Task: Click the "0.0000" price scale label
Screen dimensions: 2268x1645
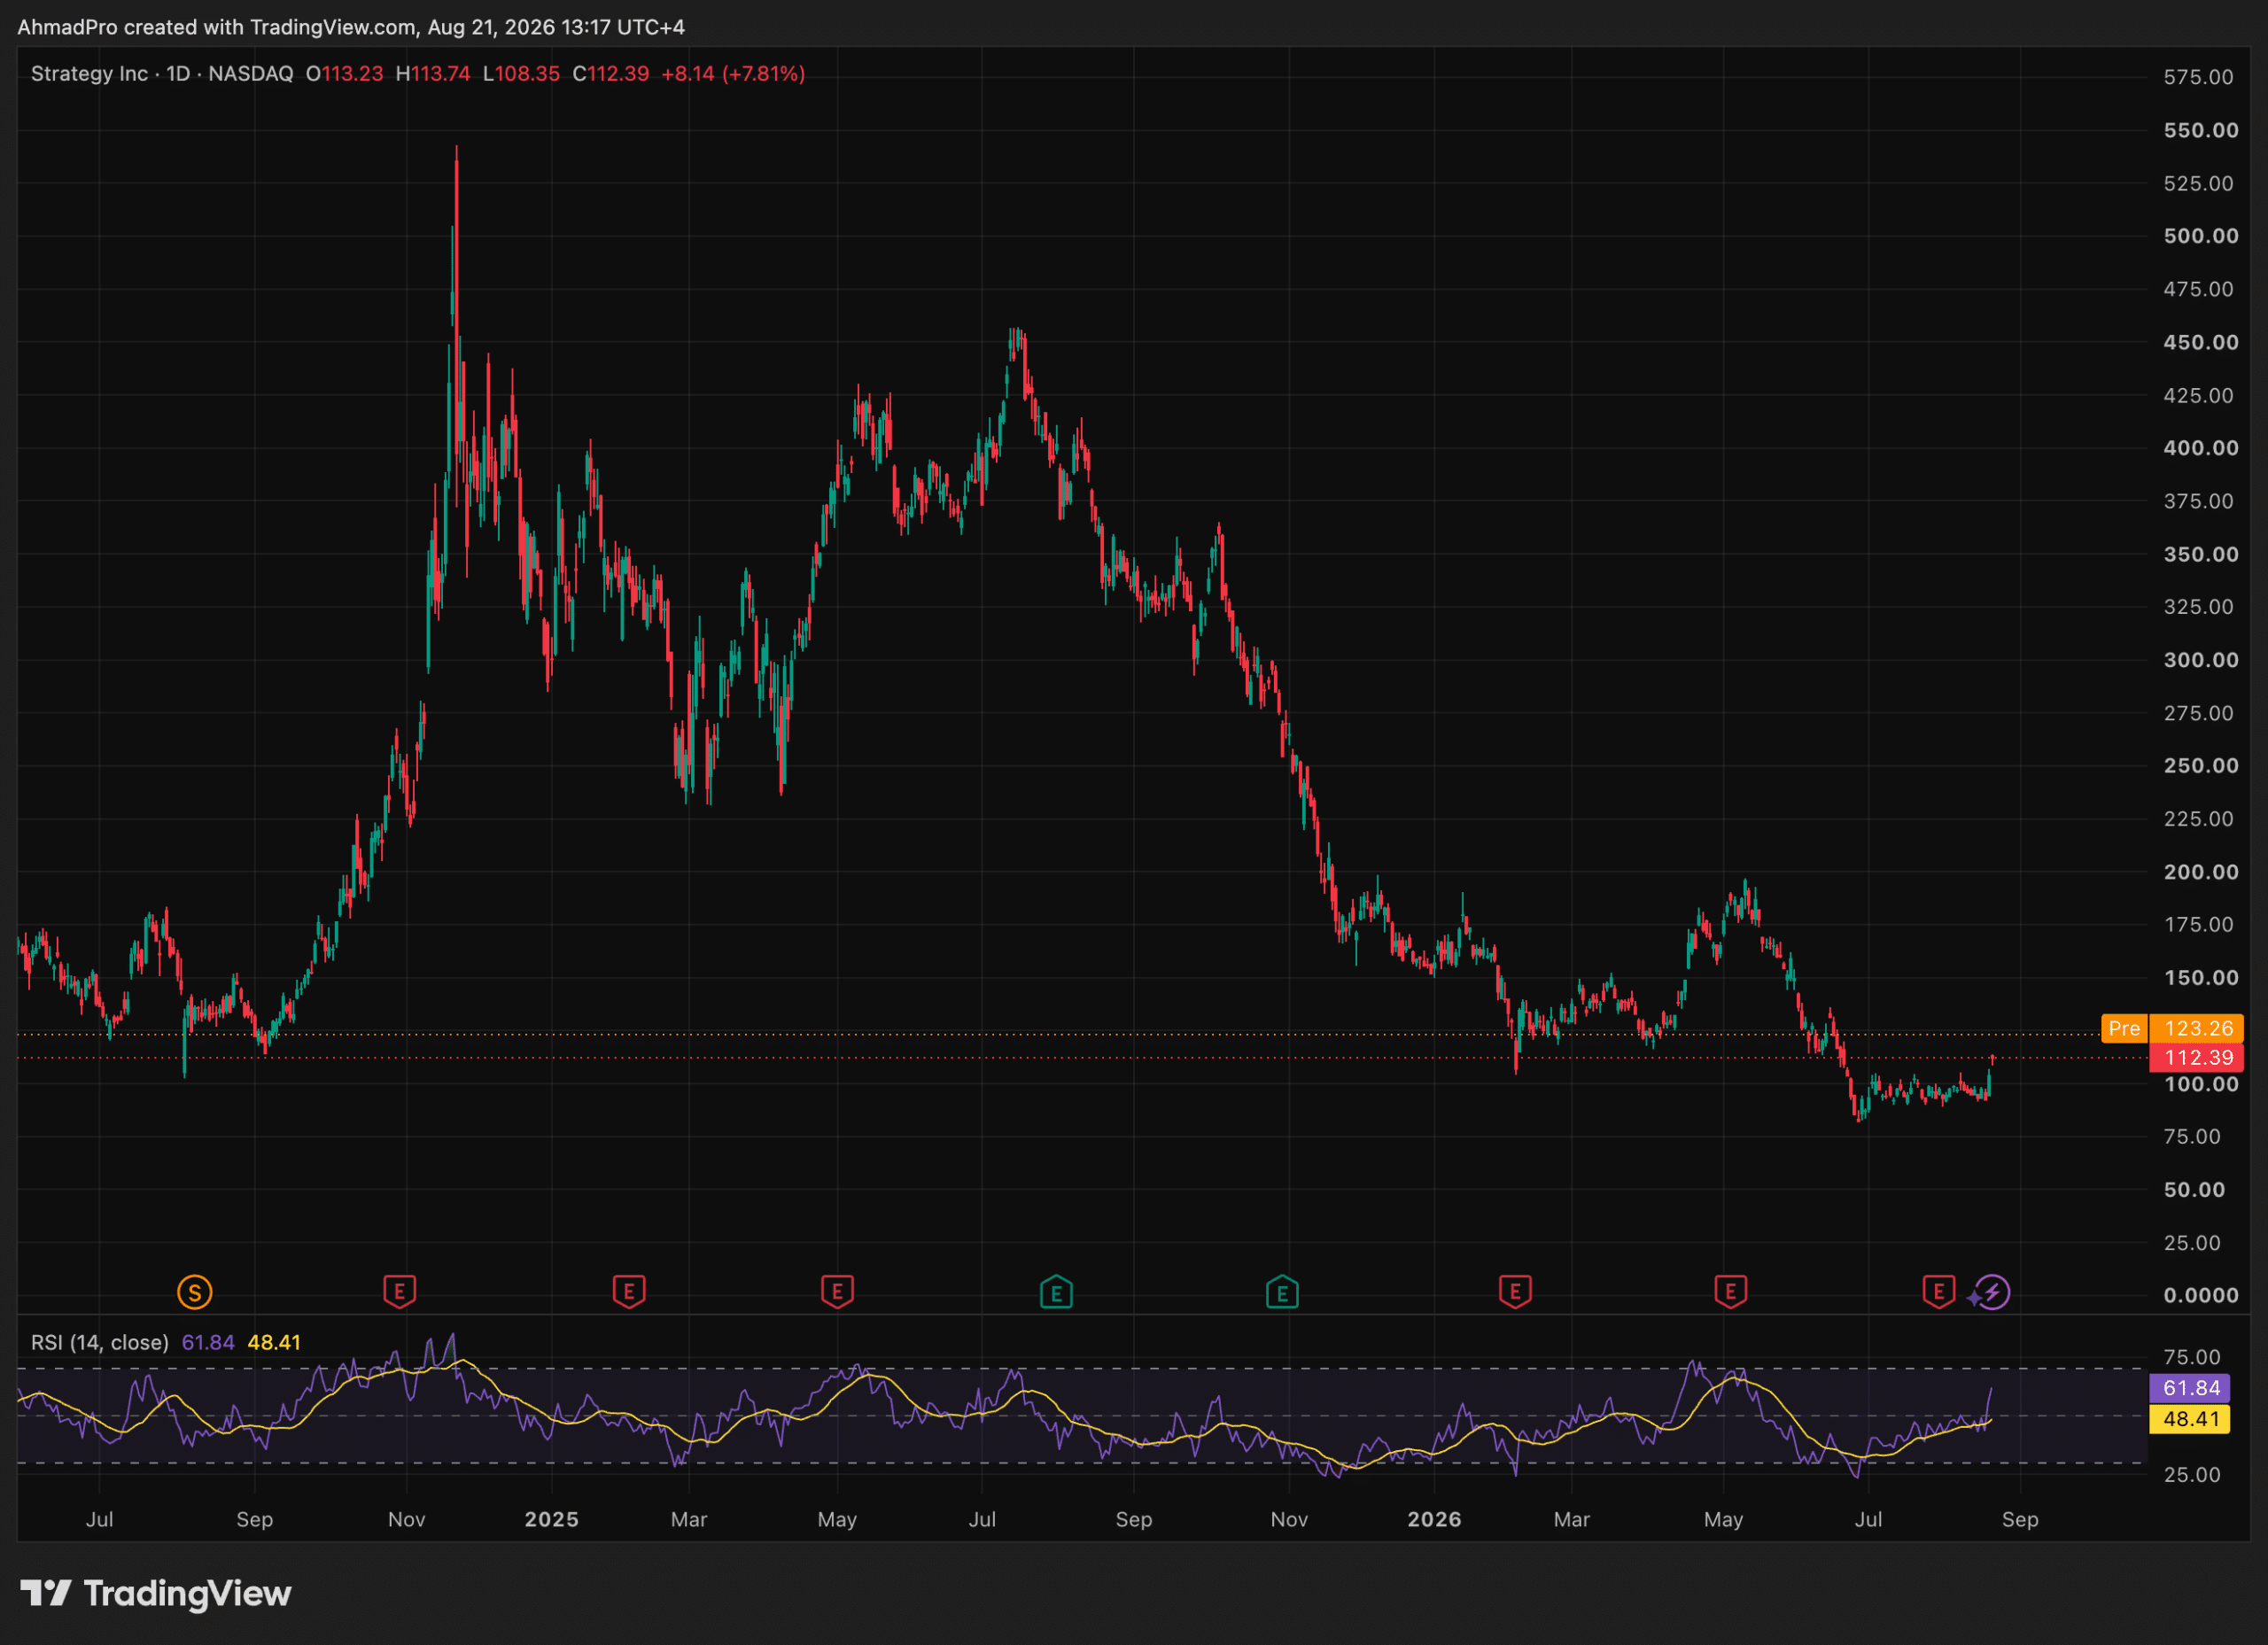Action: click(2201, 1296)
